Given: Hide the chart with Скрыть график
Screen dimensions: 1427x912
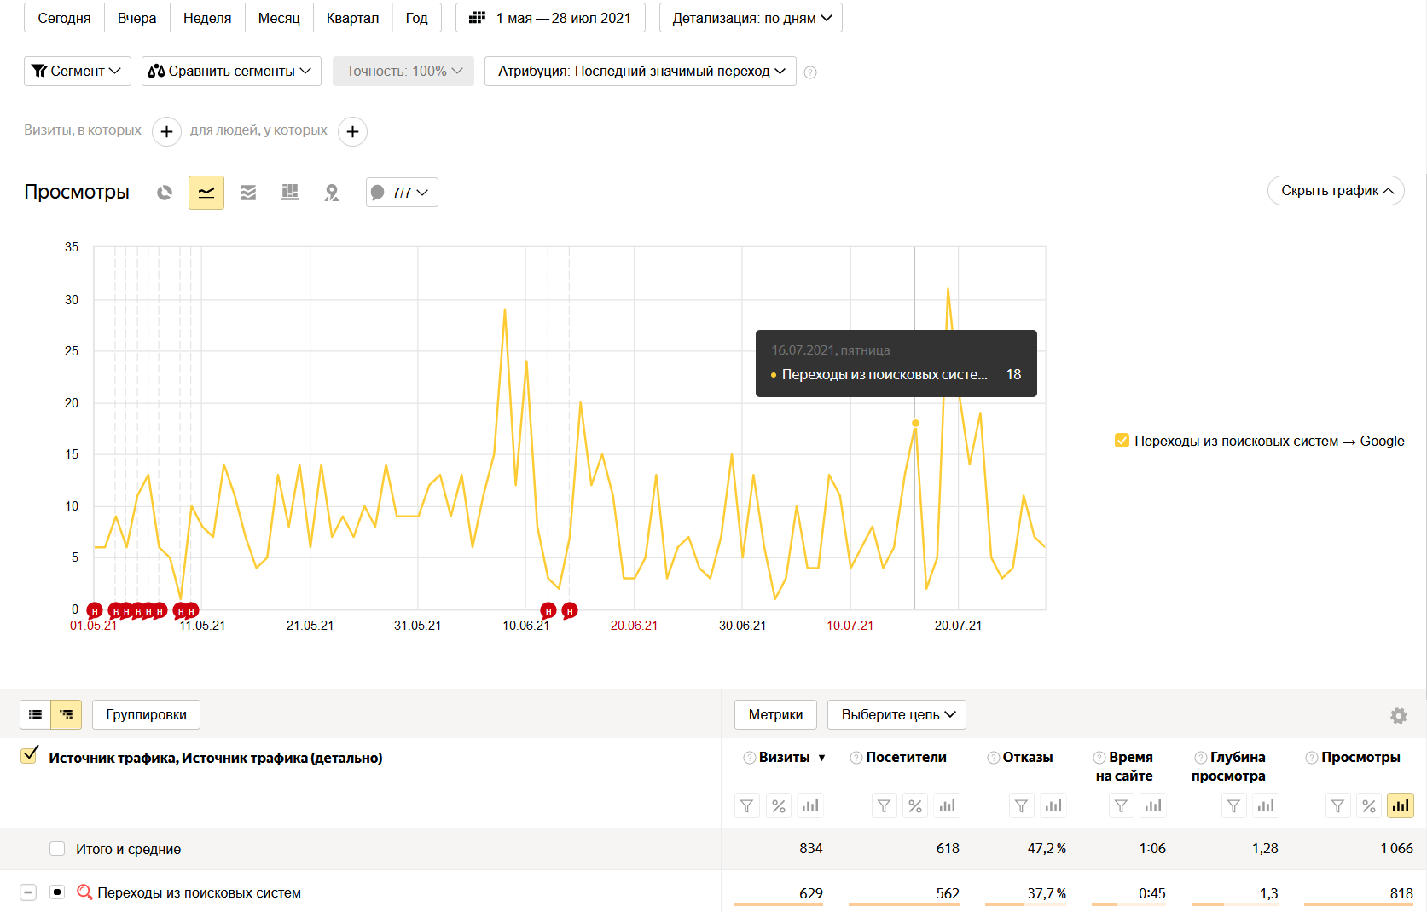Looking at the screenshot, I should pos(1336,191).
